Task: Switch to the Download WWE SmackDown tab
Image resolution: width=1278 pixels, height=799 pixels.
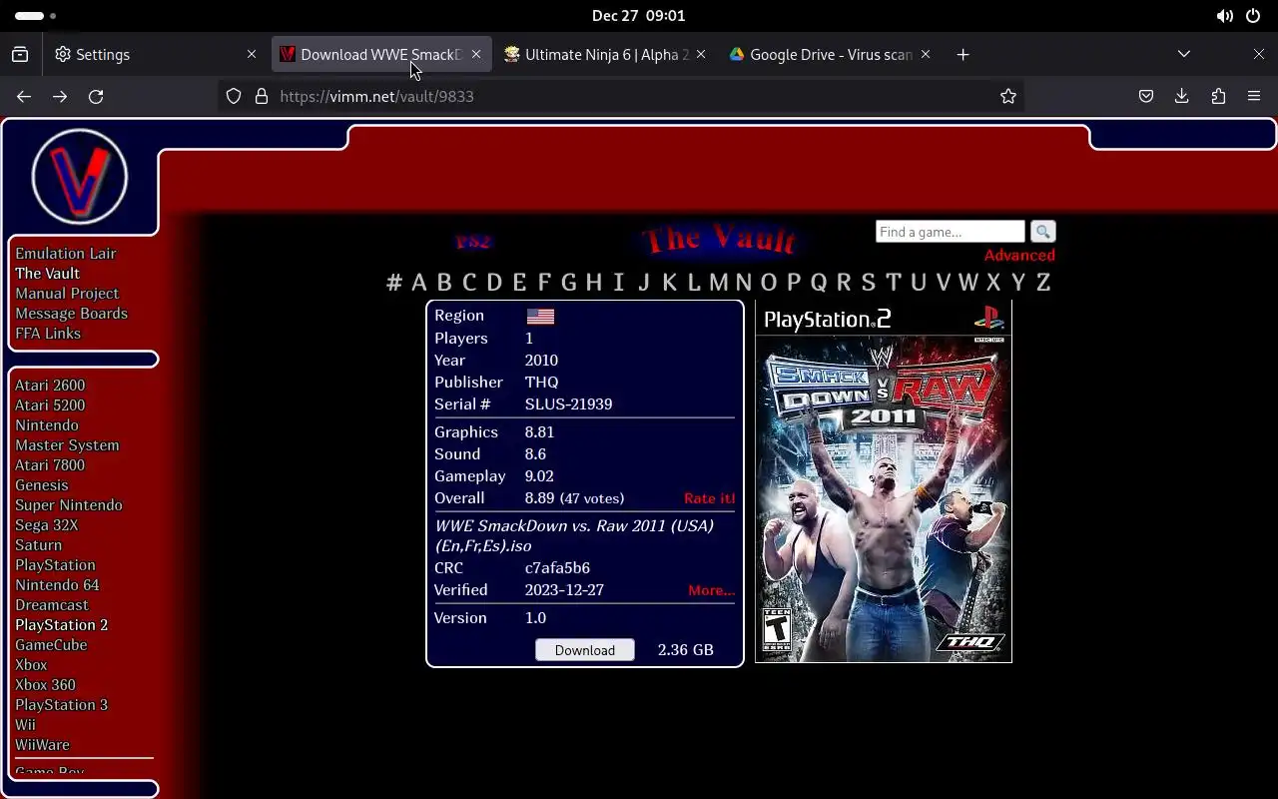Action: pos(381,54)
